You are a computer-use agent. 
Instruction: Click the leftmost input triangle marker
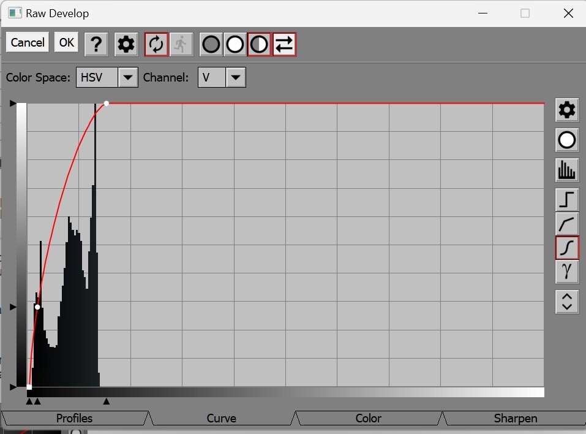pos(29,402)
